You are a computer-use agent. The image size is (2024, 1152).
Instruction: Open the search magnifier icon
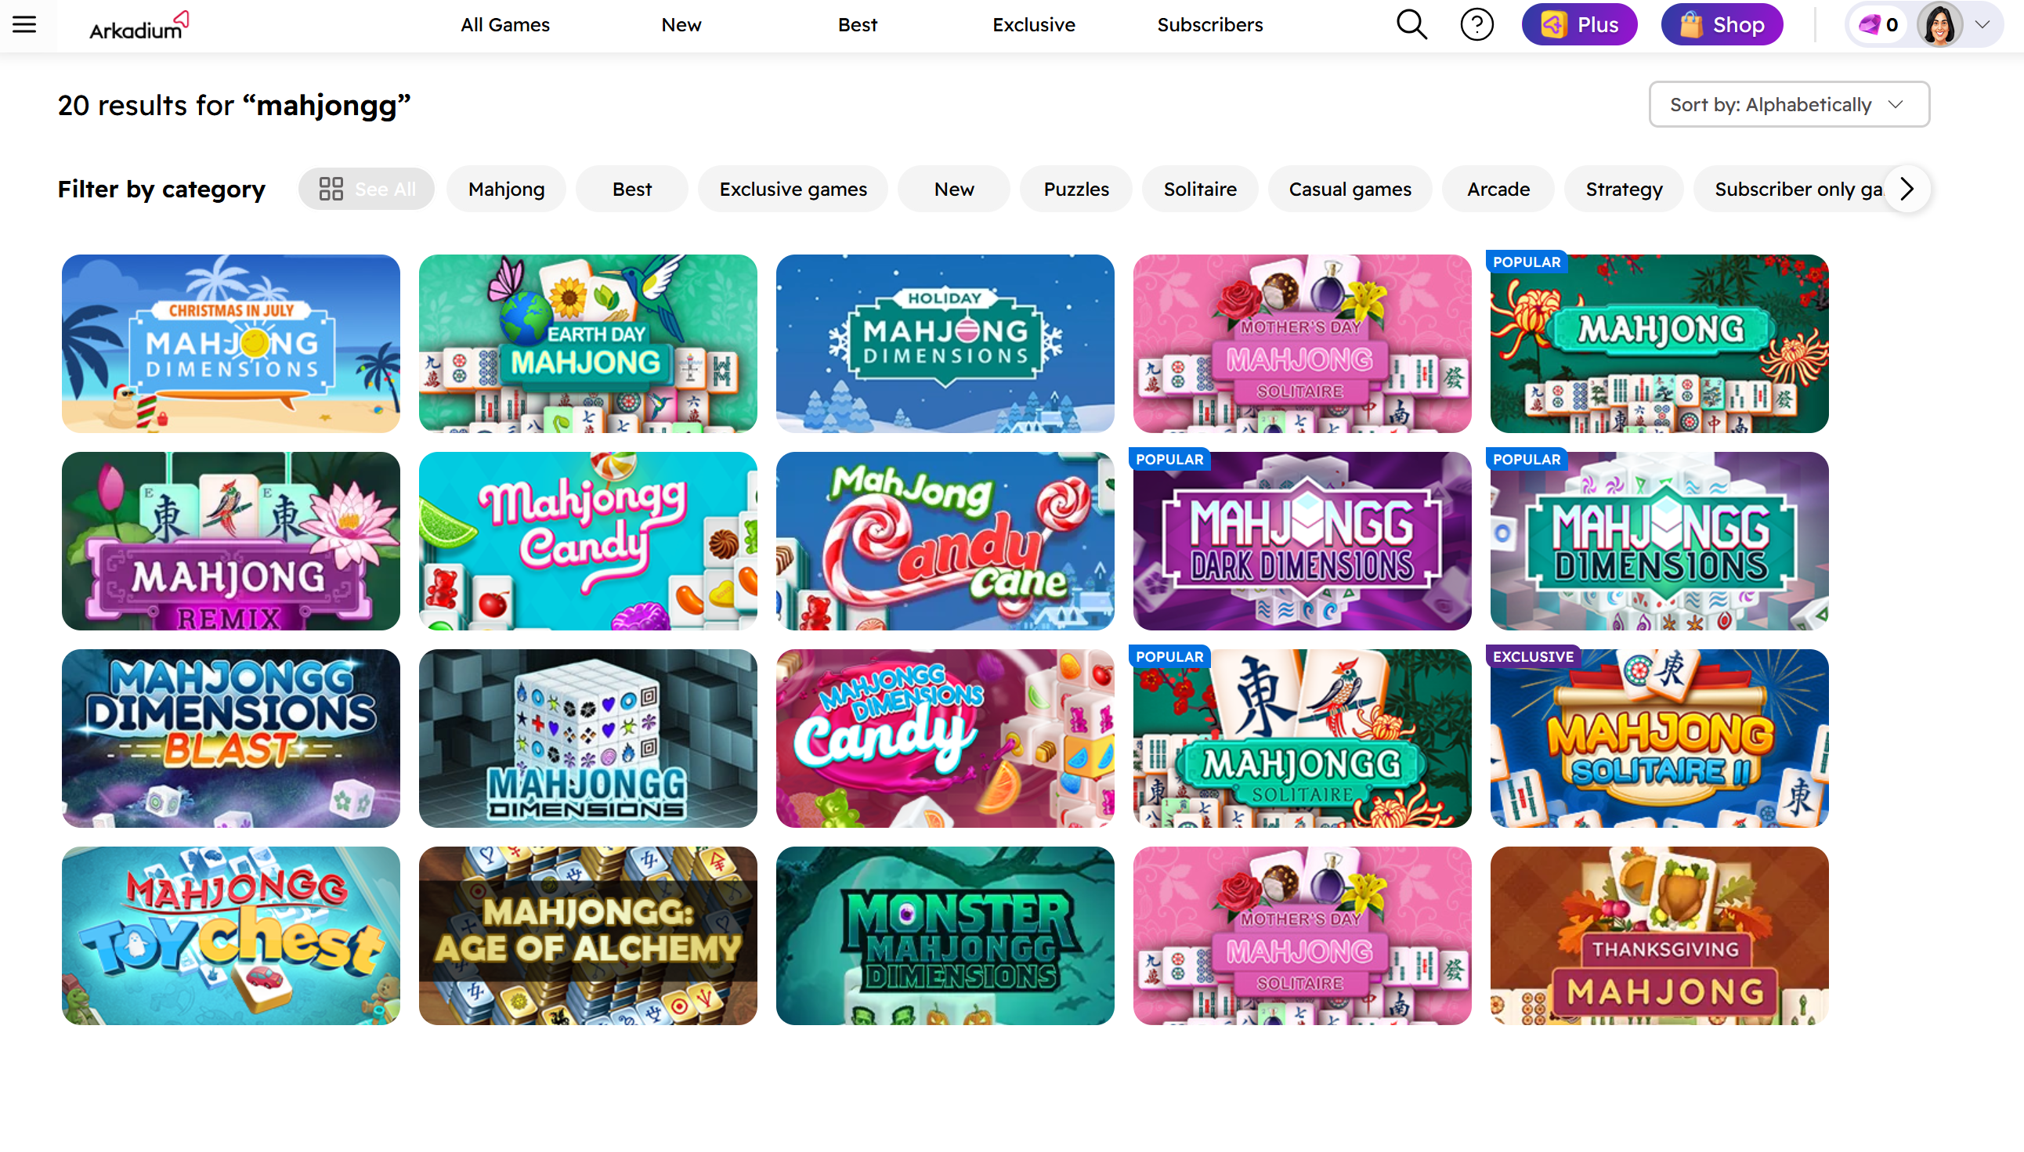click(x=1411, y=24)
